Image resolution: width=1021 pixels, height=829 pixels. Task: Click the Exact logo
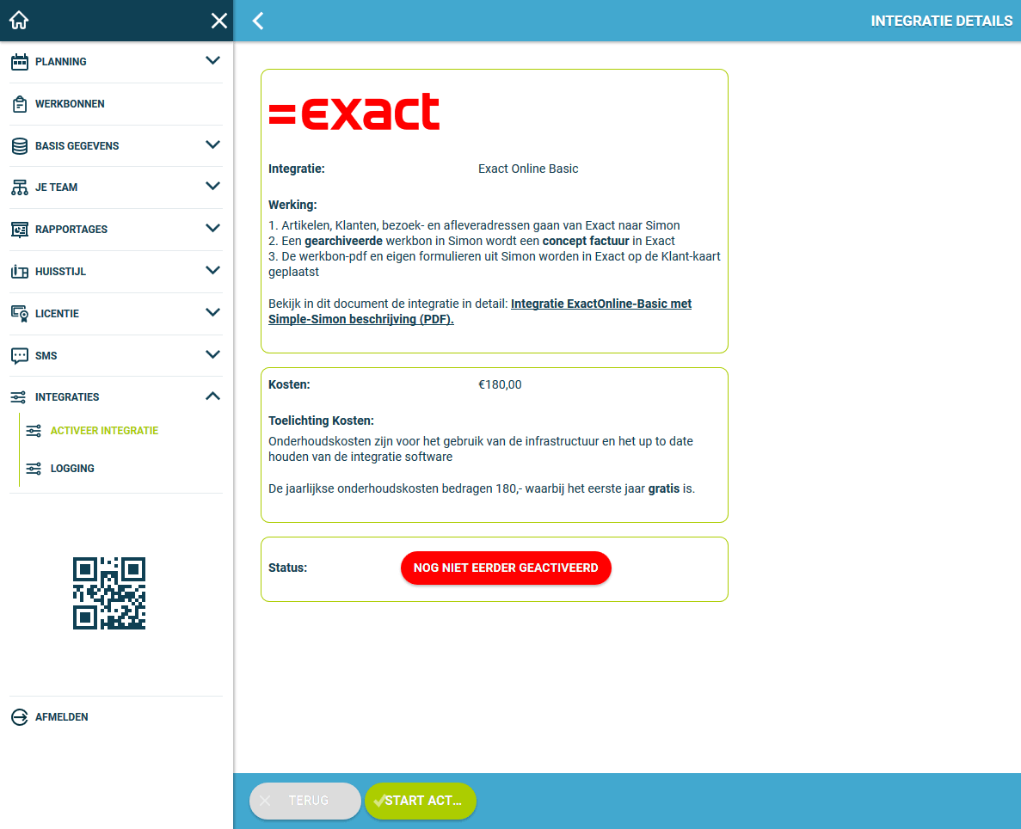click(x=354, y=111)
